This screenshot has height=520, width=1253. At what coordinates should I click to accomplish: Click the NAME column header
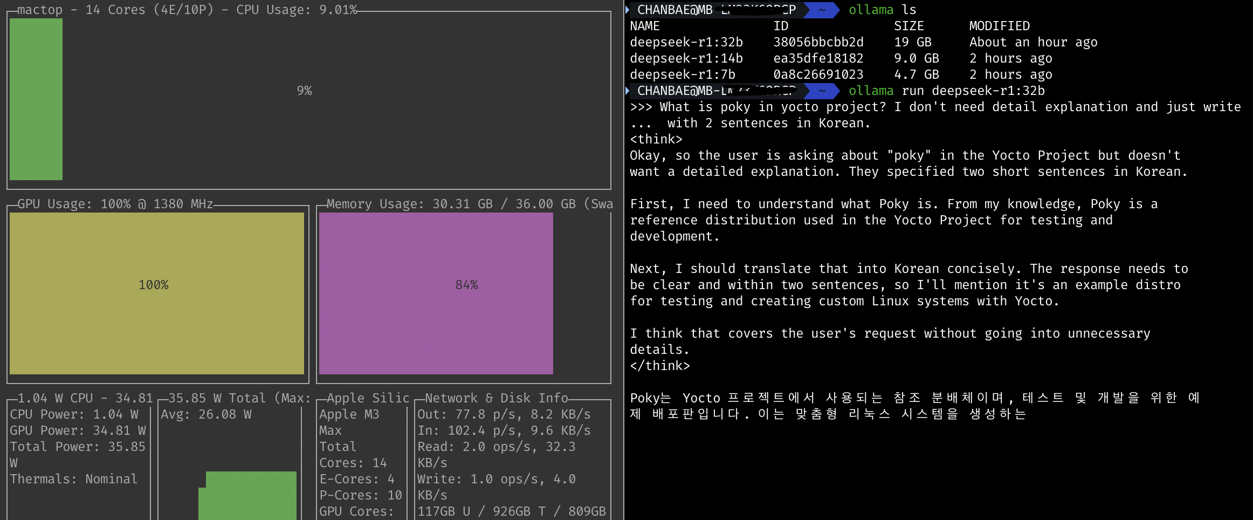pos(645,26)
